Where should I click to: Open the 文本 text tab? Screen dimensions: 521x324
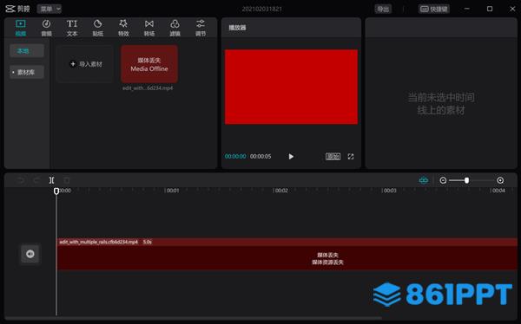(72, 28)
